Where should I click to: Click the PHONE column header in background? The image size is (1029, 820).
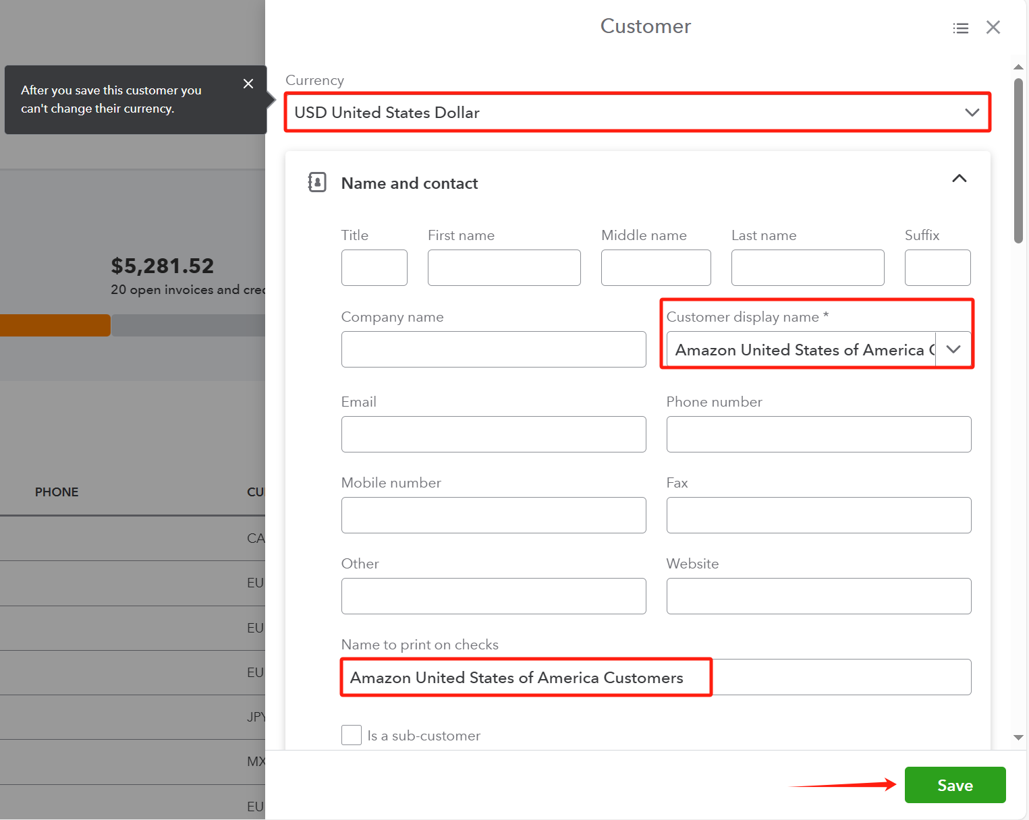(57, 492)
